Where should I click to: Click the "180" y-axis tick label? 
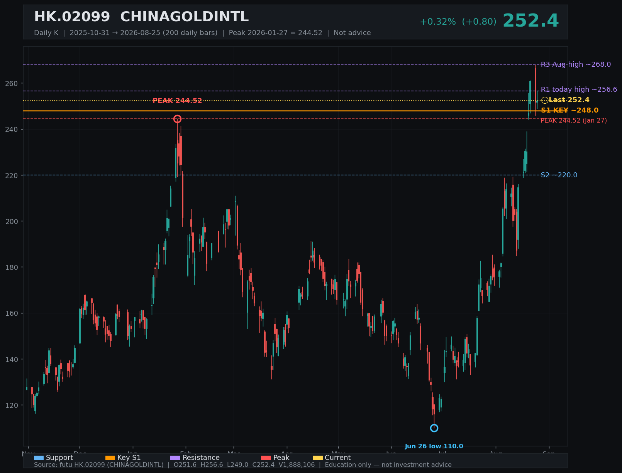(x=11, y=267)
